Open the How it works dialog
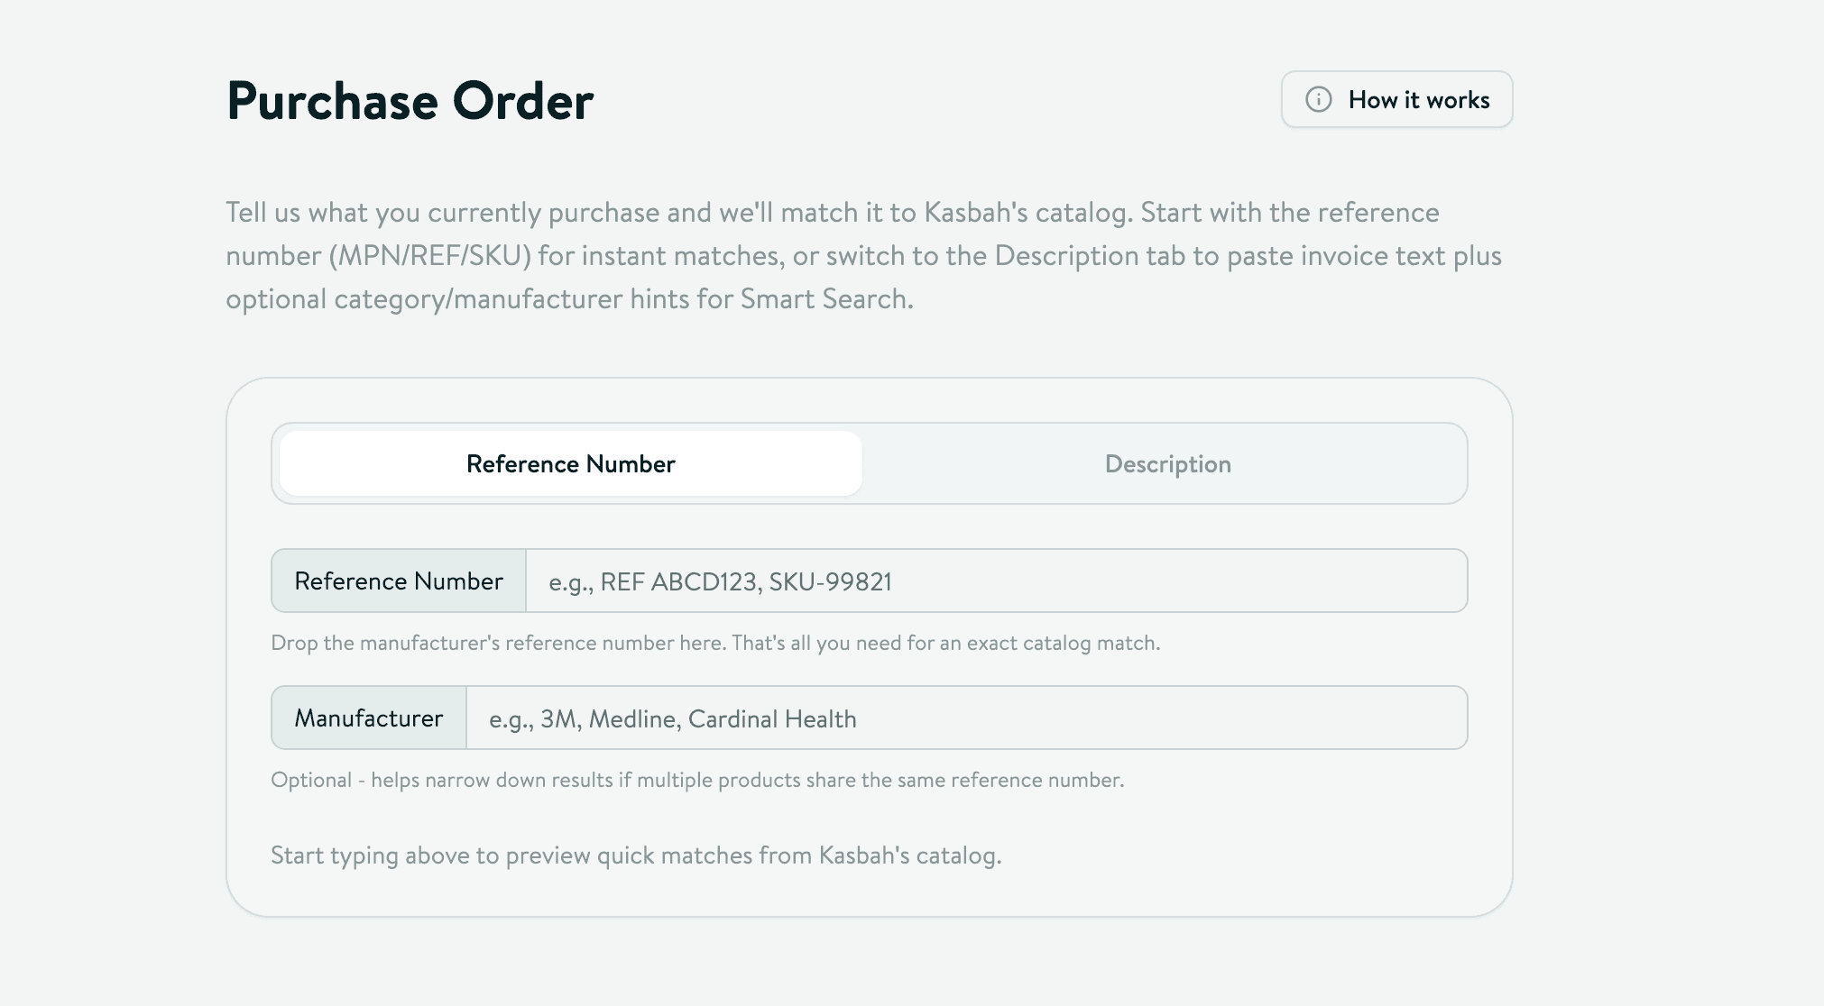This screenshot has height=1006, width=1824. click(x=1396, y=99)
